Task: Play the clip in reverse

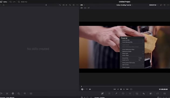Action: [x=118, y=89]
